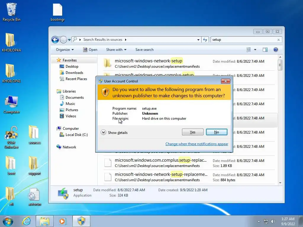
Task: Open Explorer help question mark icon
Action: [276, 50]
